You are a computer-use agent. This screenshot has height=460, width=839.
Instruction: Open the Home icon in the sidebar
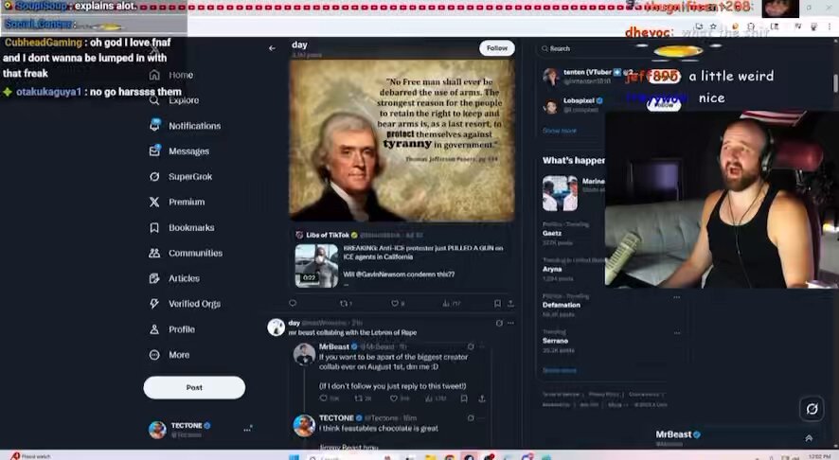pos(154,75)
